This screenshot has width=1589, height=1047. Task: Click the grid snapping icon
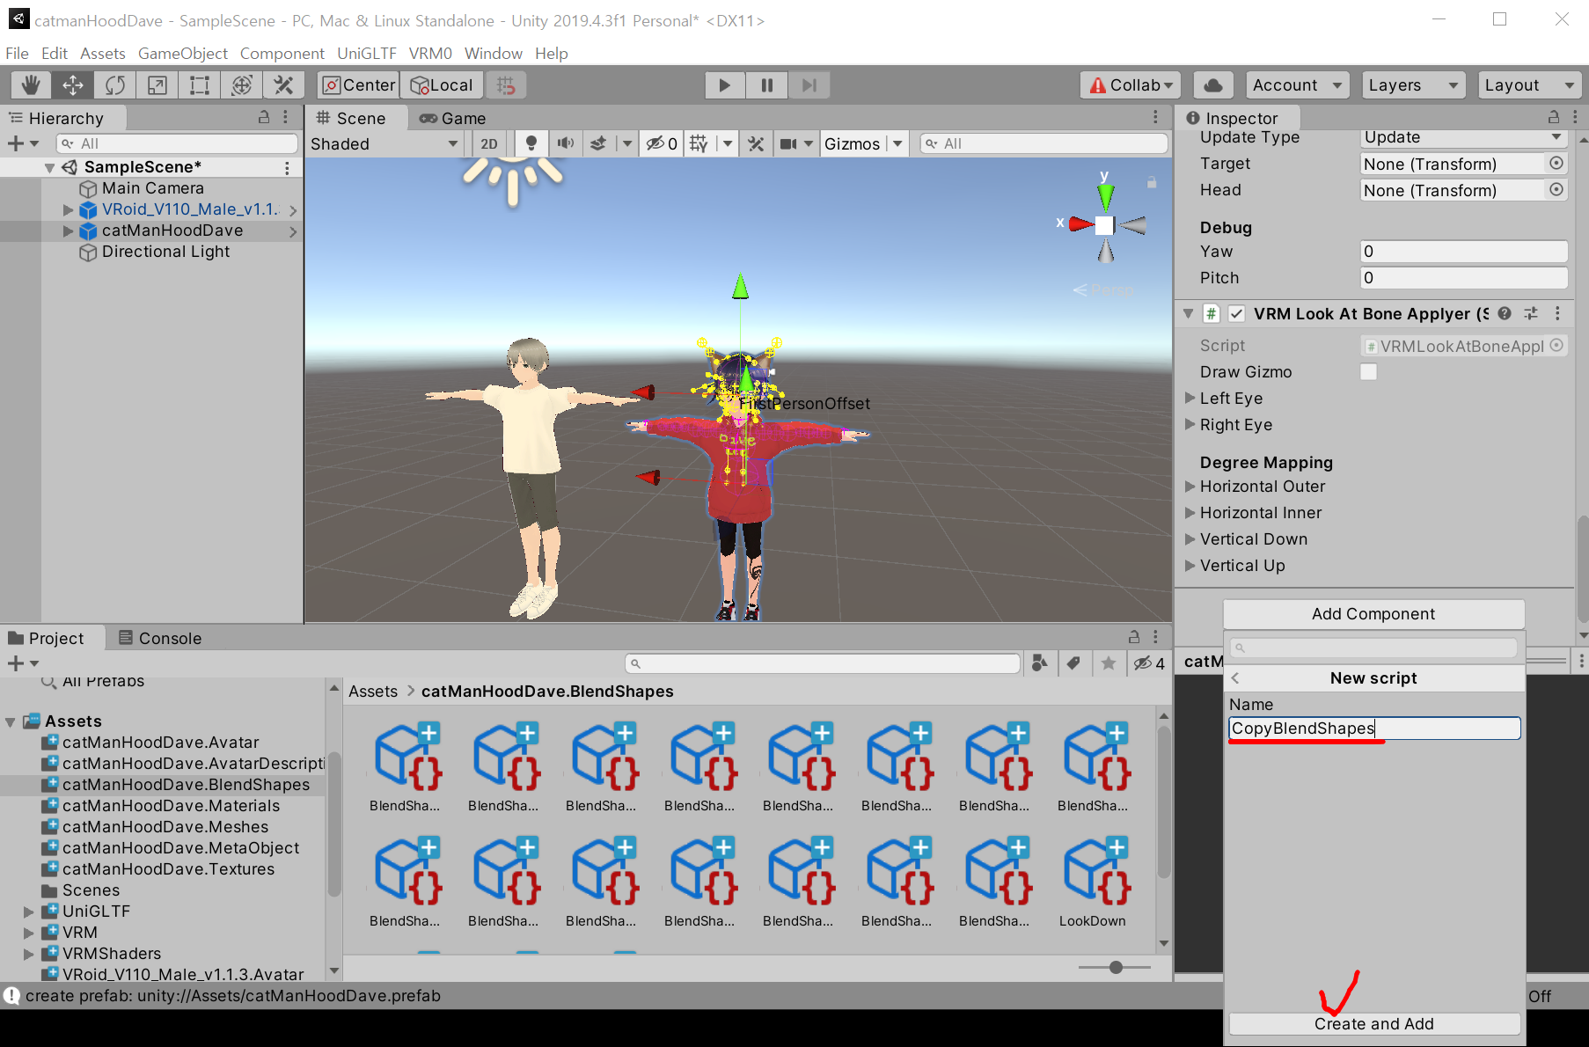click(x=506, y=85)
